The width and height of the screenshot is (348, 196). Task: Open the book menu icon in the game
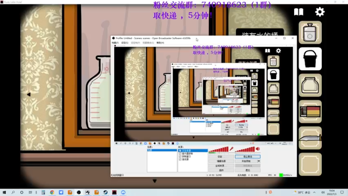click(x=298, y=12)
